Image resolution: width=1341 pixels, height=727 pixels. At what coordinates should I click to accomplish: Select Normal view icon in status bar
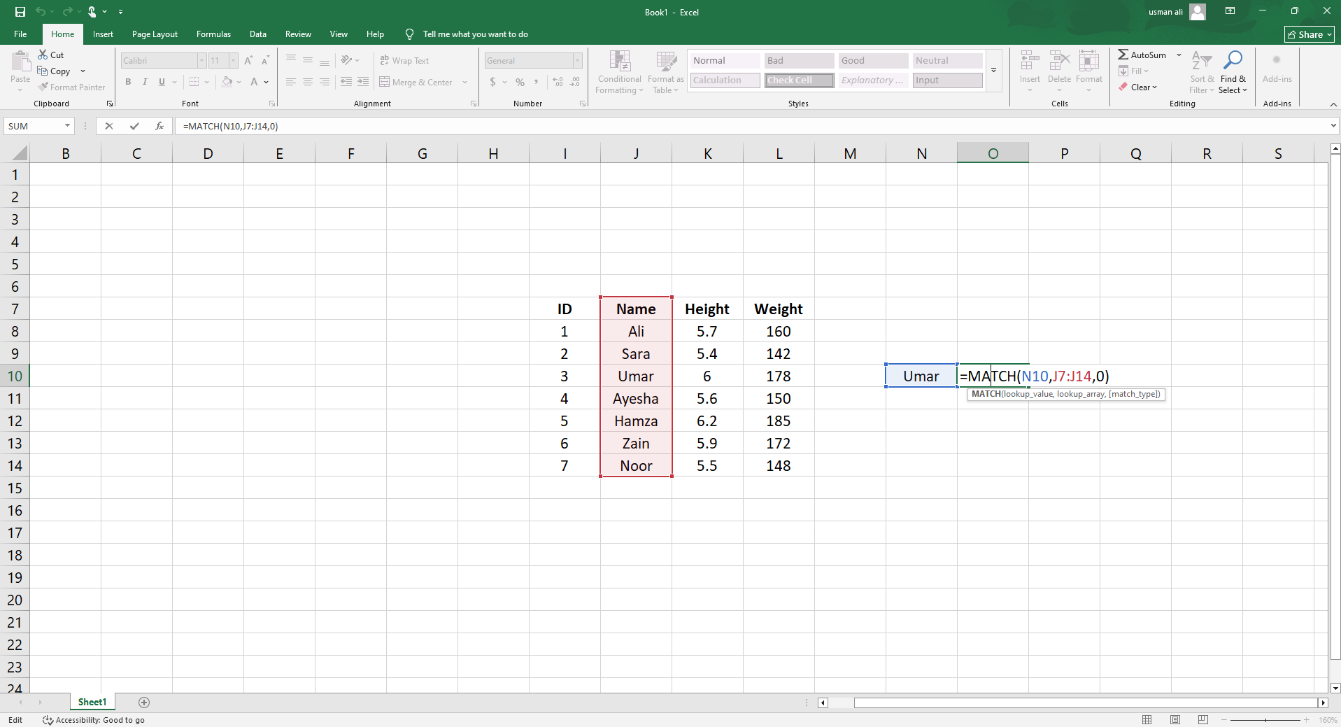[1147, 719]
